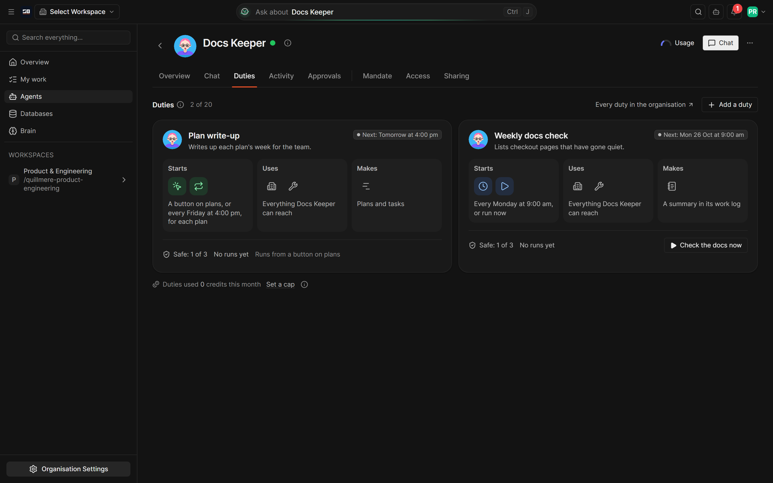Open the Access tab
This screenshot has width=773, height=483.
[x=418, y=76]
